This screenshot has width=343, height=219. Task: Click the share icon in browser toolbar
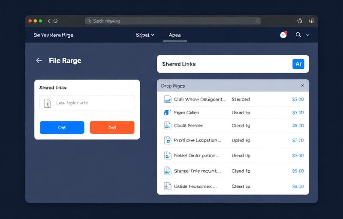[300, 21]
